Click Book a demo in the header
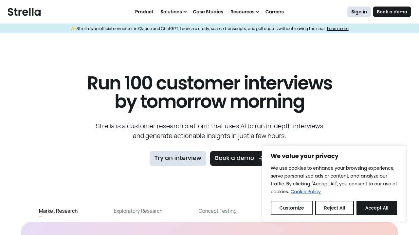 (392, 12)
